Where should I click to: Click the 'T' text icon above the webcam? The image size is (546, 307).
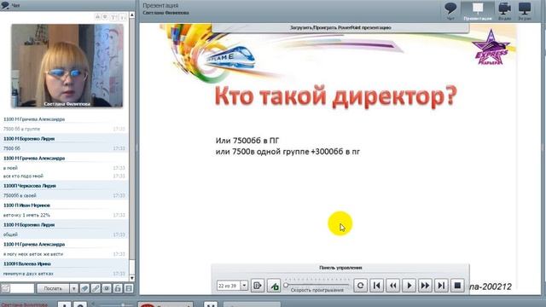113,17
